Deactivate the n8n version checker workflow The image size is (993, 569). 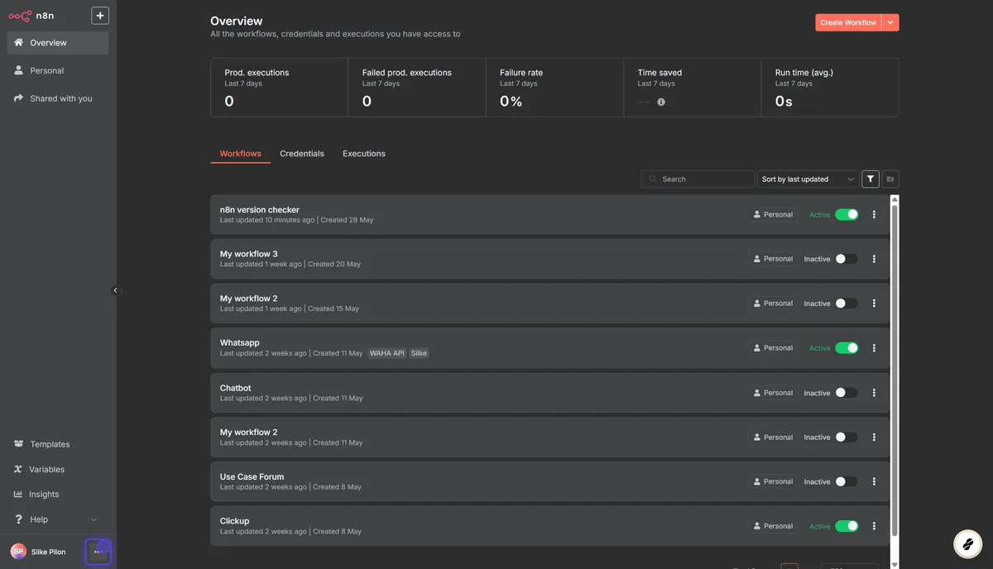tap(847, 213)
